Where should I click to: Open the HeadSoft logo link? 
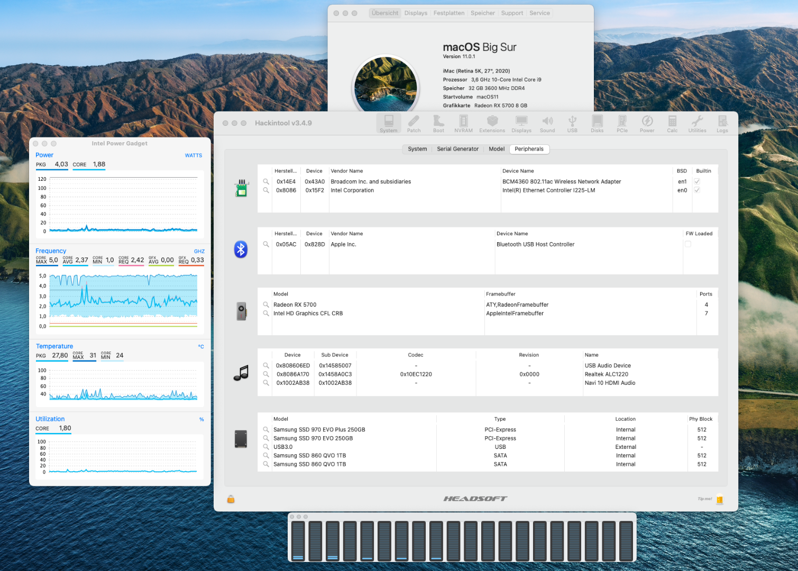tap(475, 499)
